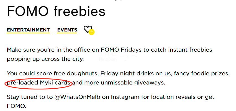Click the circled pre-loaded Myki cards text
The width and height of the screenshot is (236, 111).
(x=39, y=82)
